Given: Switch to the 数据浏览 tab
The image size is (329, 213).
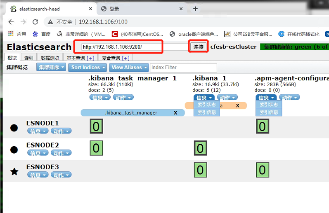Looking at the screenshot, I should click(50, 58).
